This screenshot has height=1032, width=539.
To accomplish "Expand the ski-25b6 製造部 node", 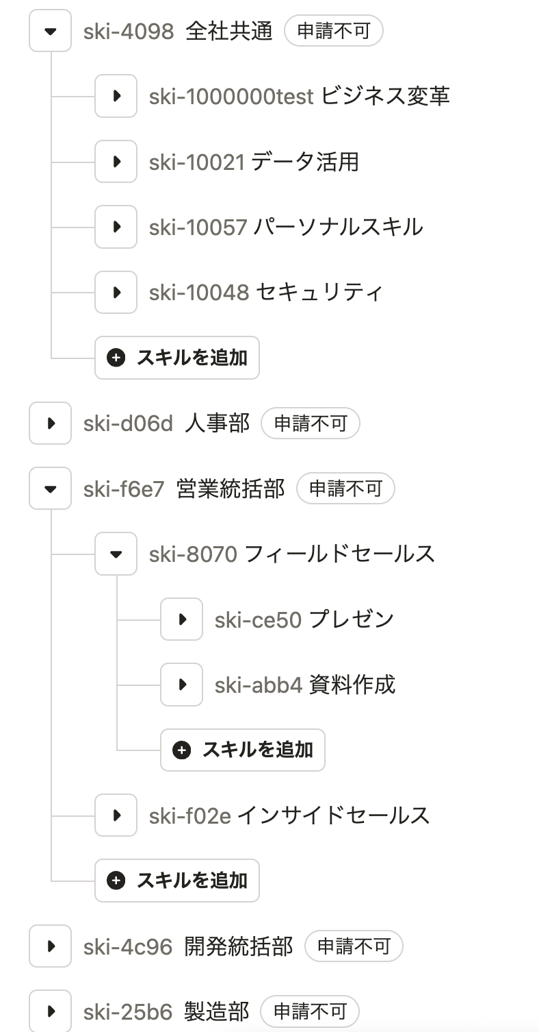I will [50, 1011].
